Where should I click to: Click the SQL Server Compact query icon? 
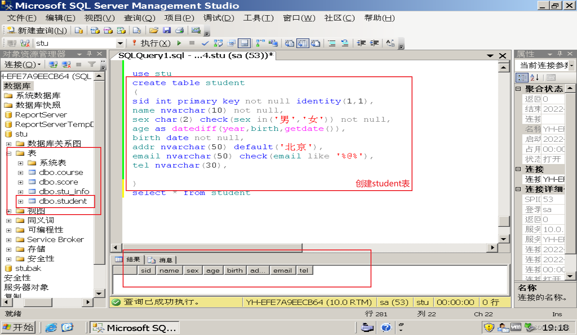(137, 31)
